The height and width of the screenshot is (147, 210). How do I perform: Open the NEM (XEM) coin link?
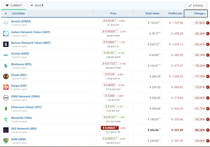click(x=19, y=139)
